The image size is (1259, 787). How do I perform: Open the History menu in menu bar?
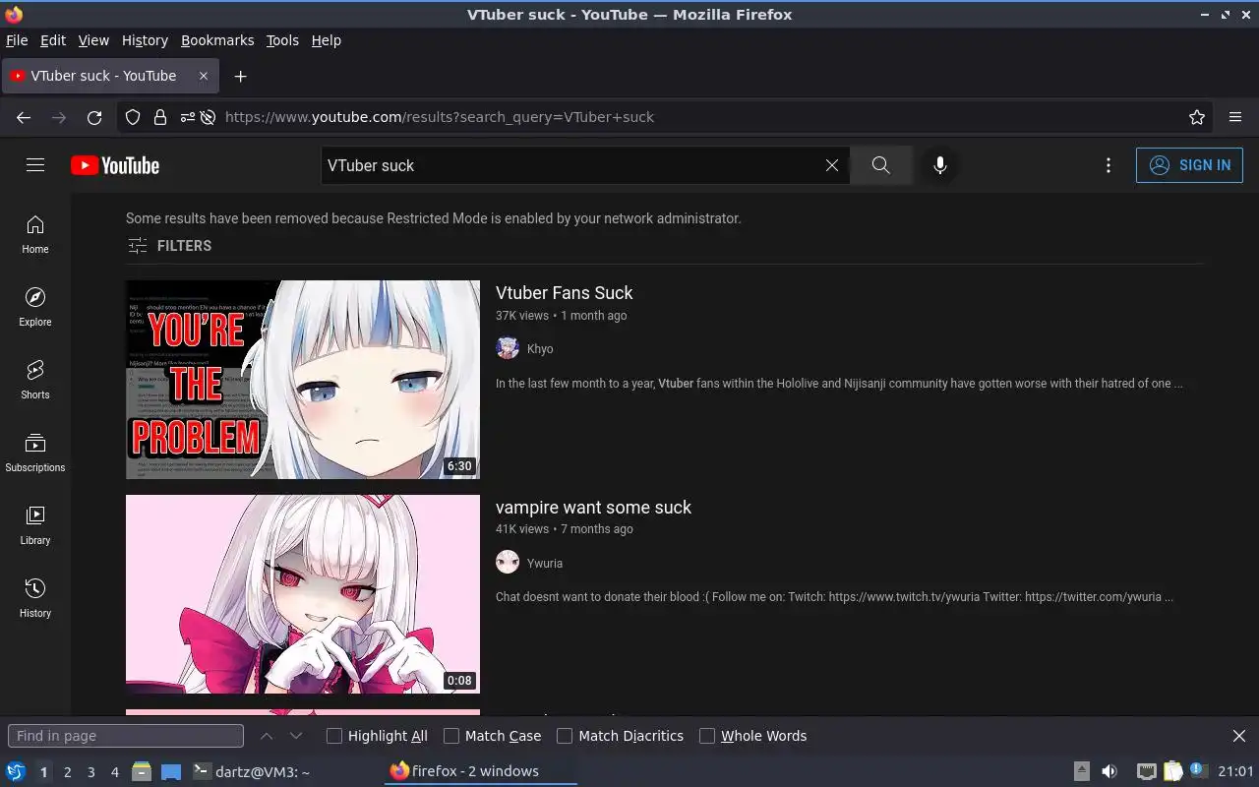click(x=145, y=40)
